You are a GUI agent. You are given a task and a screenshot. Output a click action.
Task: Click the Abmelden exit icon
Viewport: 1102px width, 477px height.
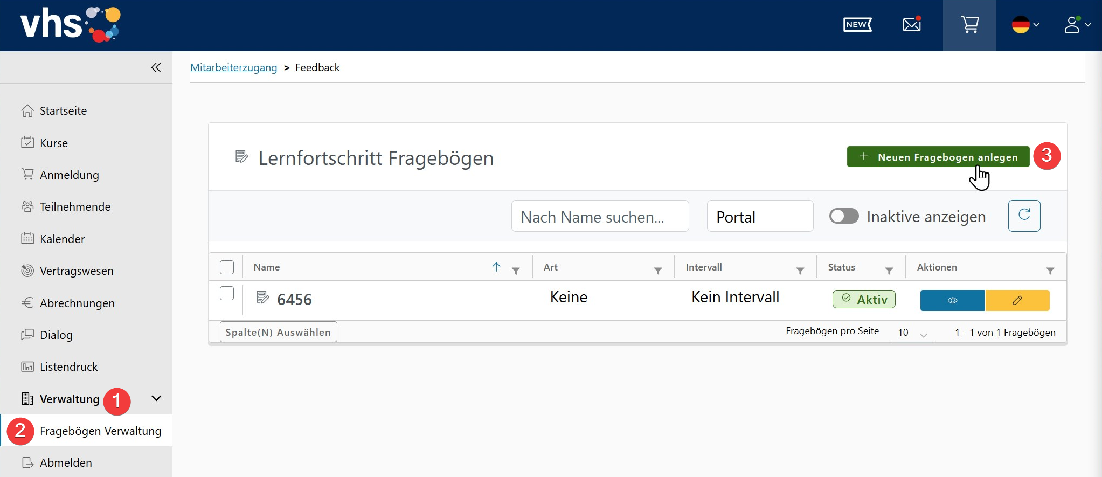27,462
